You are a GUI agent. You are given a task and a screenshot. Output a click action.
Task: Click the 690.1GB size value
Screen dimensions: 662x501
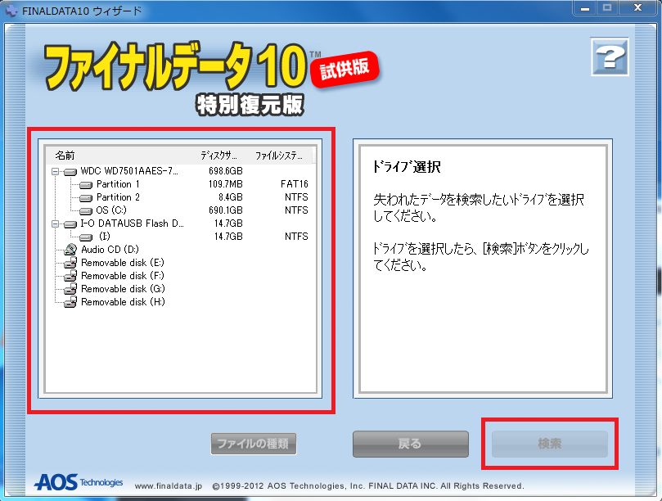(x=226, y=210)
